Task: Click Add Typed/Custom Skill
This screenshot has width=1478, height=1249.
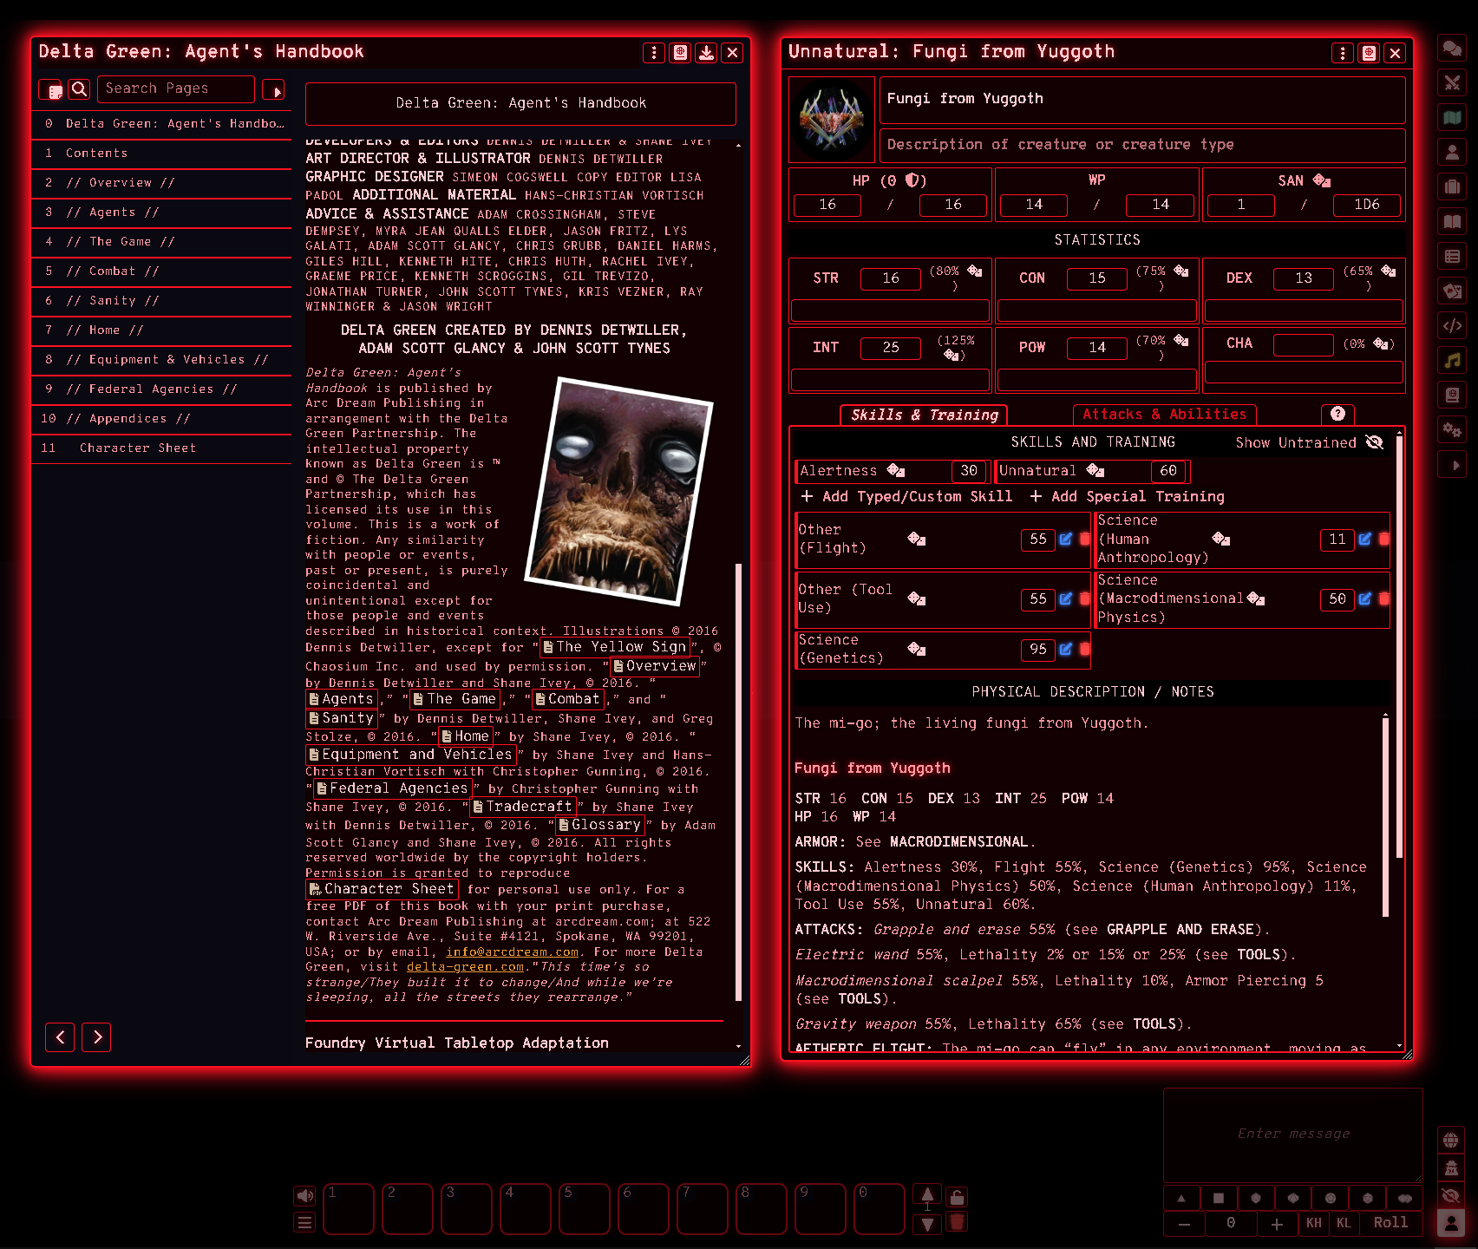Action: (x=906, y=496)
